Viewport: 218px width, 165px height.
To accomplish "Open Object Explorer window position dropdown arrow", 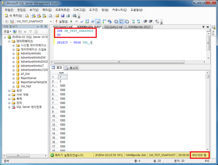I will coord(38,26).
